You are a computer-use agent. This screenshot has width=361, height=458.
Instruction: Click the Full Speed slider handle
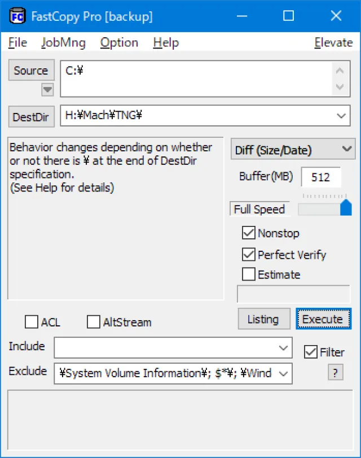coord(346,207)
